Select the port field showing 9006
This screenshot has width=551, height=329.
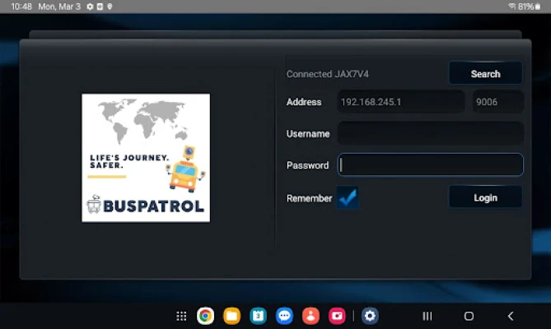pos(498,102)
